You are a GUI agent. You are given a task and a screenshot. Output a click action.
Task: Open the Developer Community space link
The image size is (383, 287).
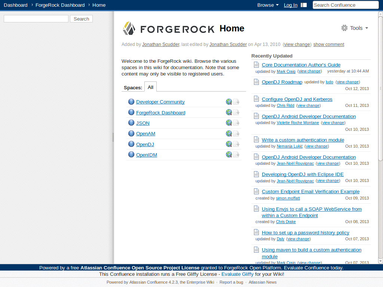[x=160, y=102]
